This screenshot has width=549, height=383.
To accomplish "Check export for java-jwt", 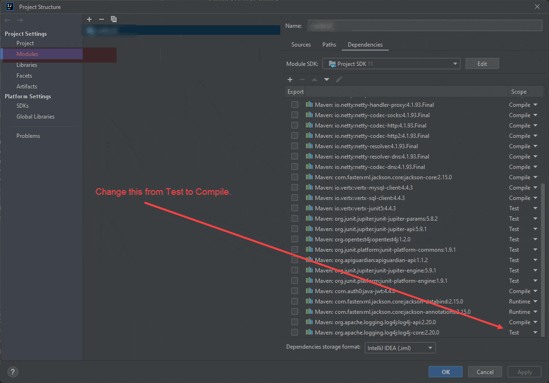I will pyautogui.click(x=295, y=291).
